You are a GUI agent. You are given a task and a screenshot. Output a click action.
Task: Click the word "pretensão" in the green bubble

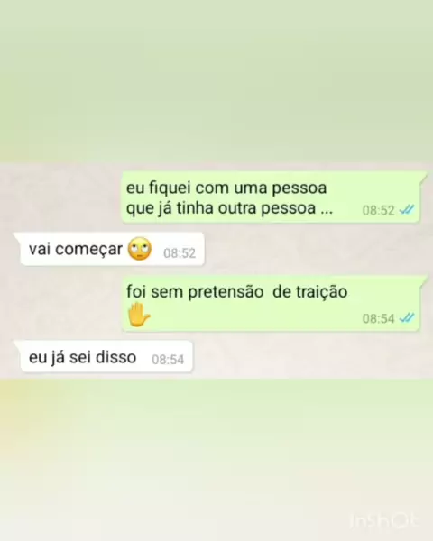(x=226, y=292)
